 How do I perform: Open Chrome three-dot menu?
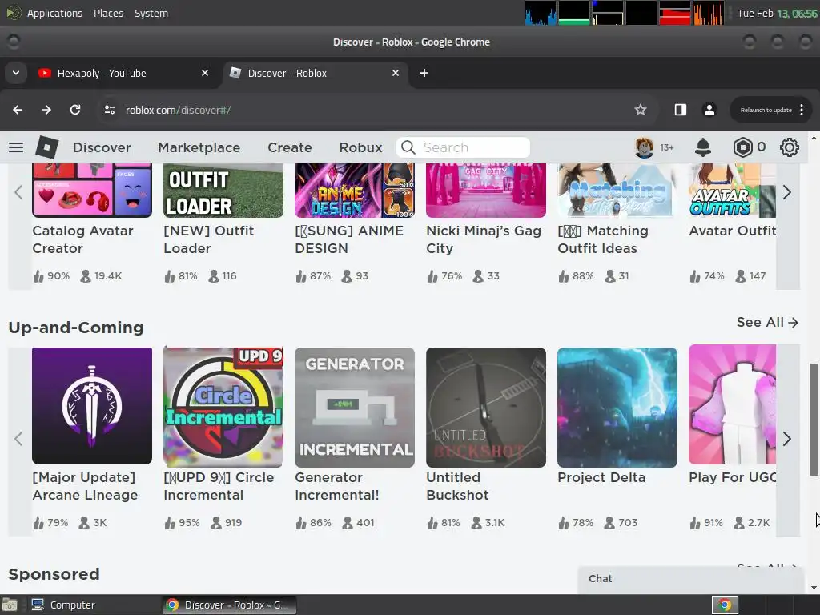pos(801,110)
